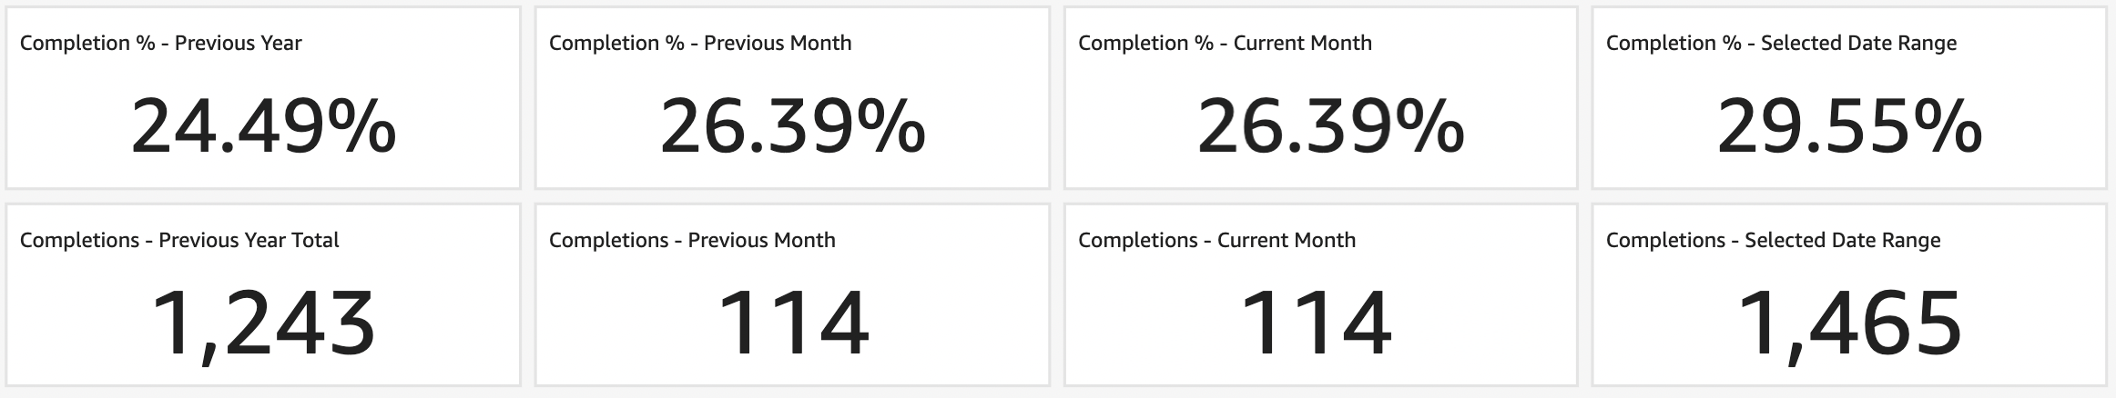Select the 1,465 completions value

1849,323
